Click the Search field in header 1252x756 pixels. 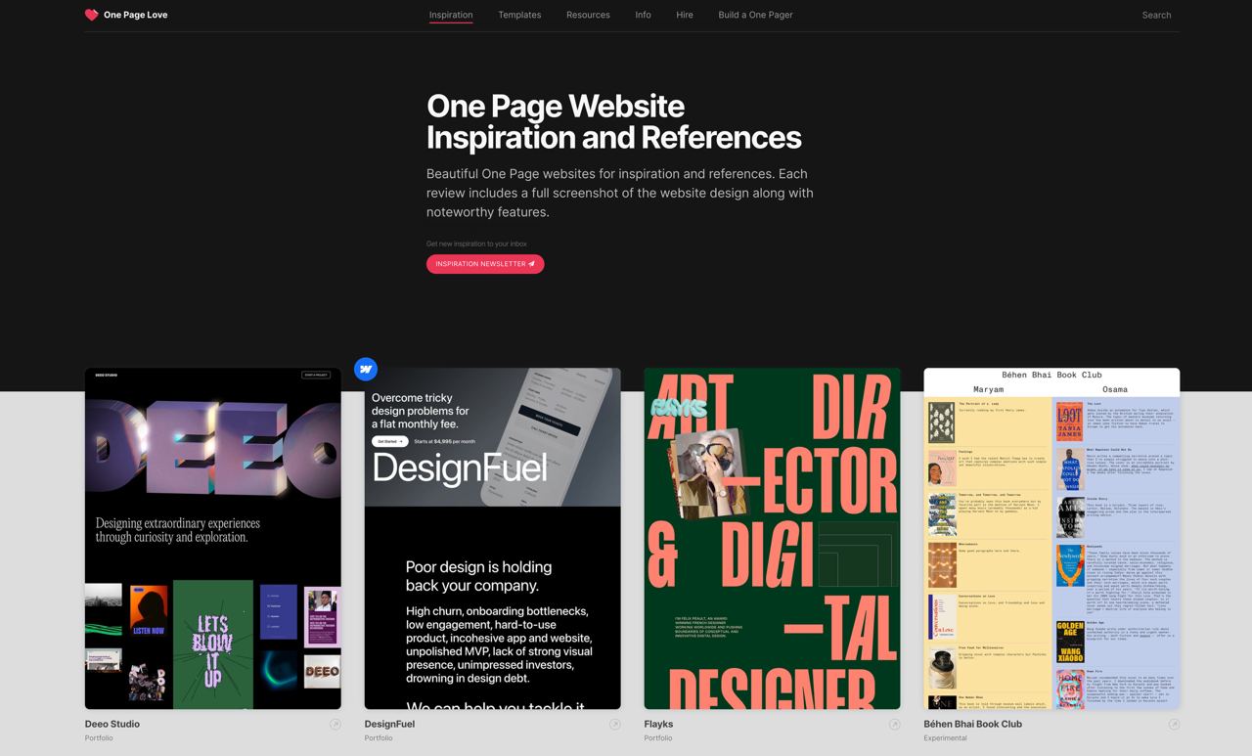click(1156, 15)
